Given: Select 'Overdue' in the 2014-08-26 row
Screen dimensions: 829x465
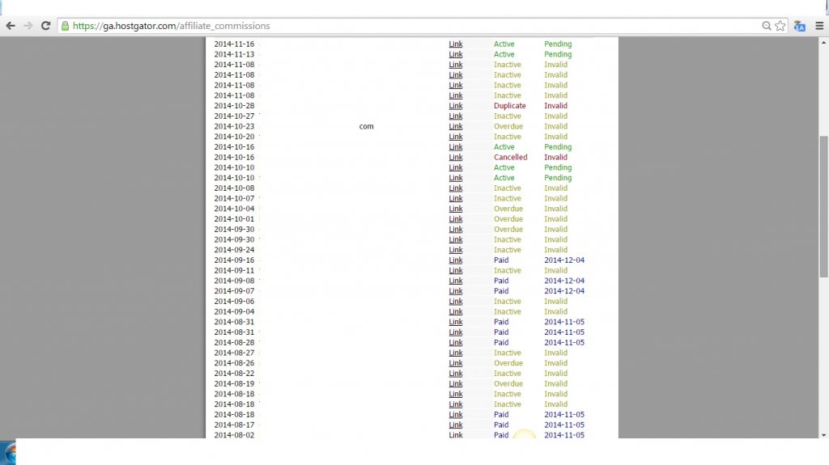Looking at the screenshot, I should pos(508,363).
